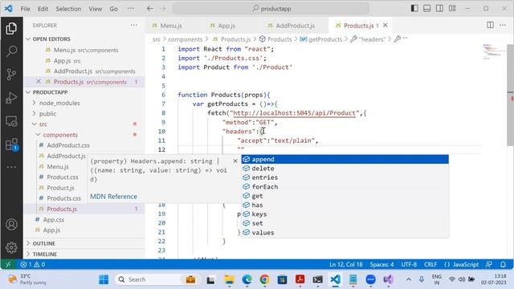The width and height of the screenshot is (514, 289).
Task: Open the Run and Debug view
Action: pos(11,98)
